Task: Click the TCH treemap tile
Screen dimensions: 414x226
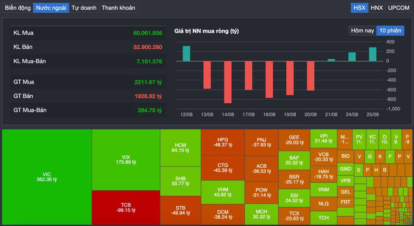Action: [x=324, y=218]
